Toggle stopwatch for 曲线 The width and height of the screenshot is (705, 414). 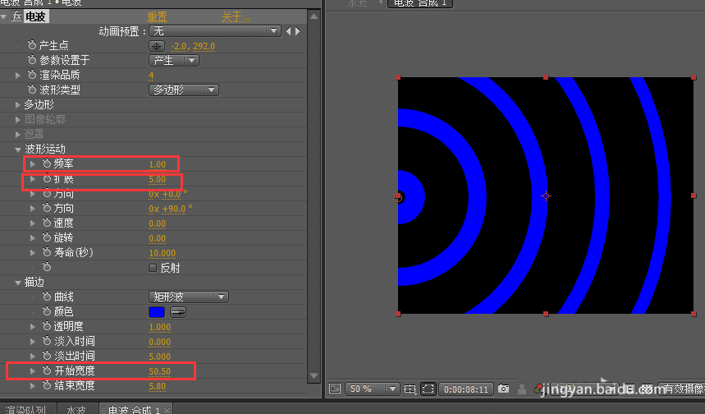(47, 297)
